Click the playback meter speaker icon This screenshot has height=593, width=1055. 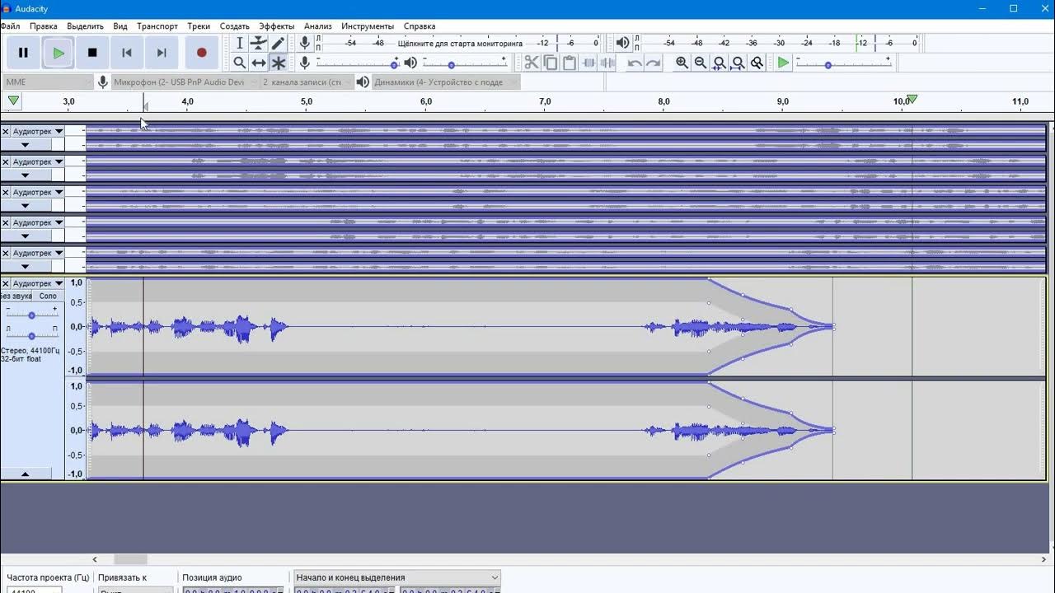[623, 43]
